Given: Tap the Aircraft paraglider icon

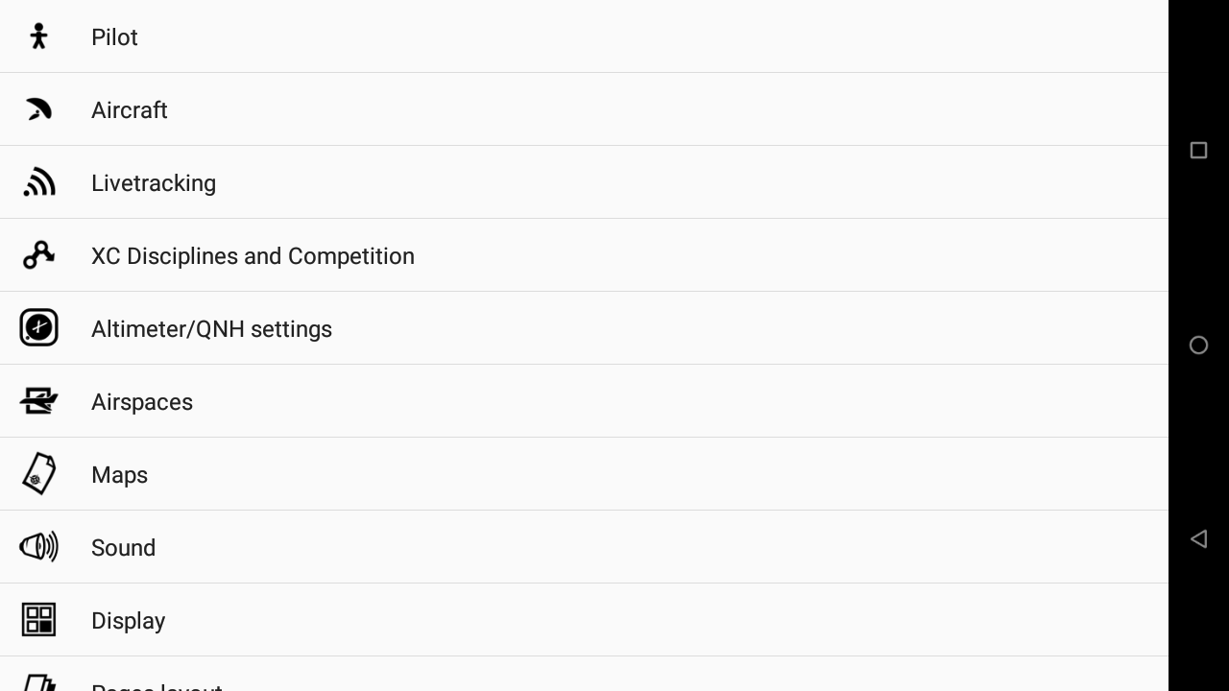Looking at the screenshot, I should pyautogui.click(x=38, y=109).
